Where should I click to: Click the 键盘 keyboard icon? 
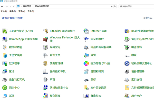127,56
